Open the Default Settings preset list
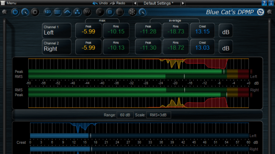 [x=159, y=3]
